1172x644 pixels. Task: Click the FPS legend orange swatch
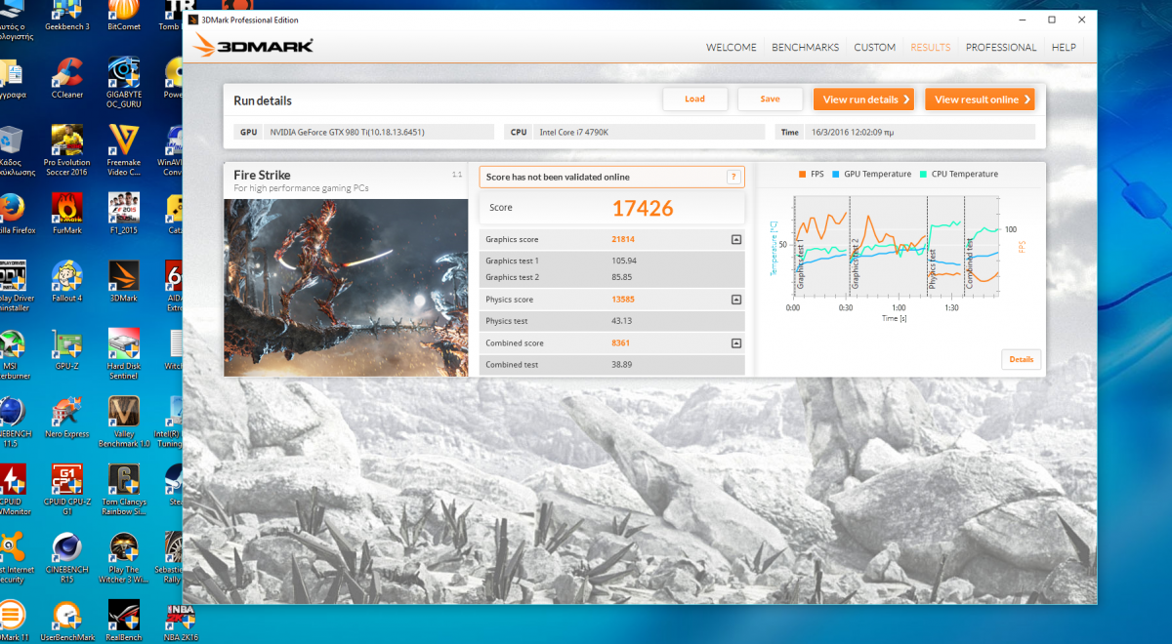pos(802,174)
